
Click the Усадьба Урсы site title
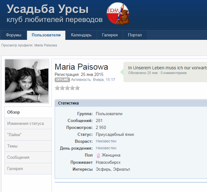coord(48,9)
